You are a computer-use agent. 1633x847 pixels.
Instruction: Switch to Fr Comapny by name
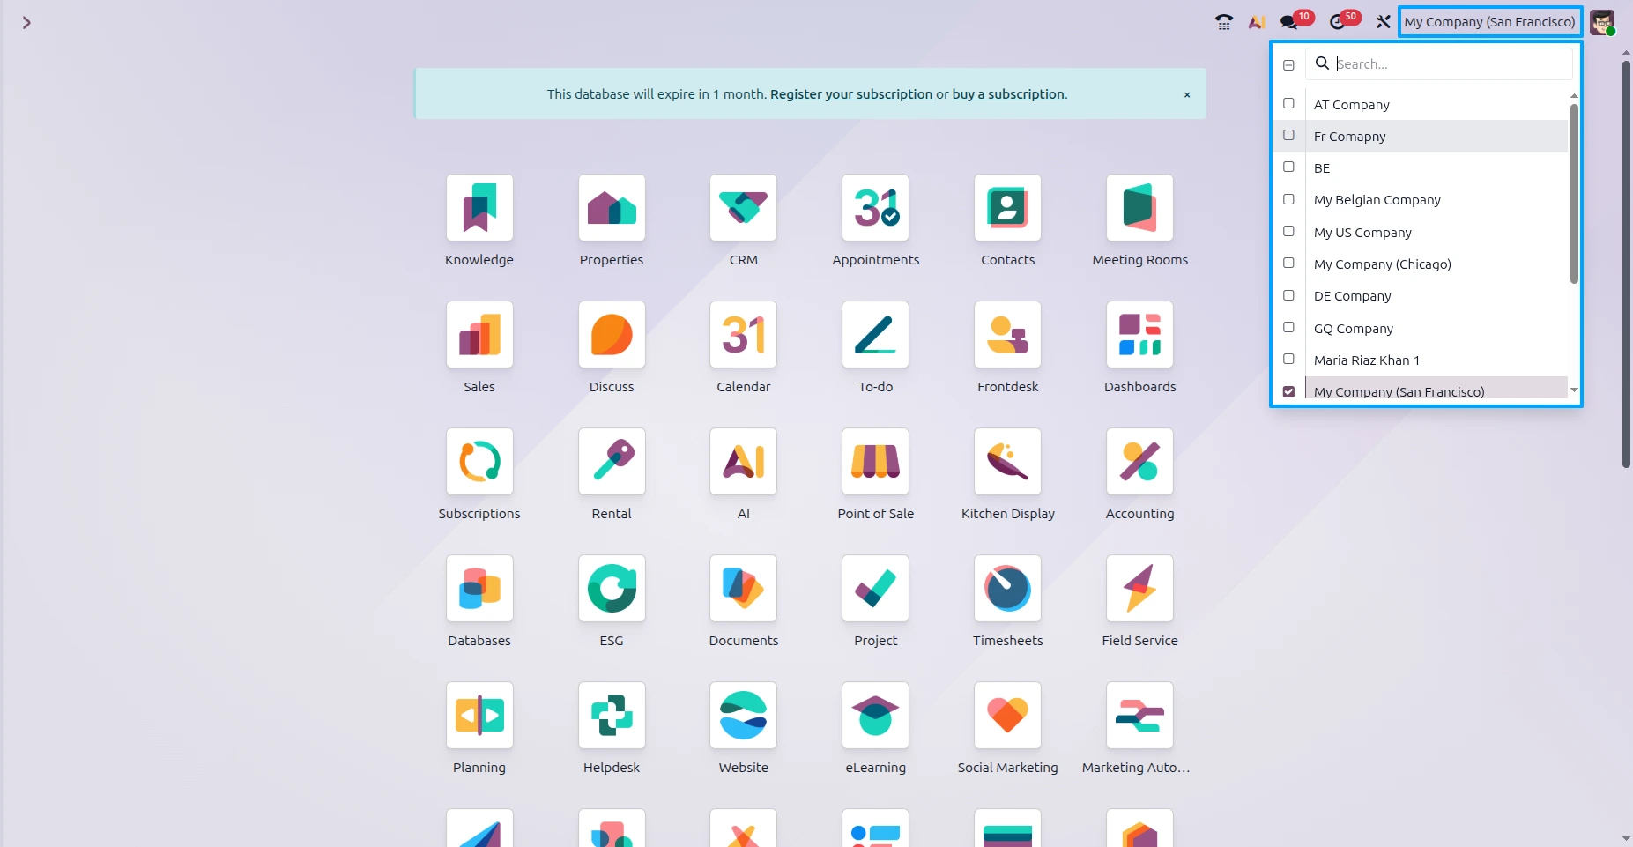tap(1349, 137)
